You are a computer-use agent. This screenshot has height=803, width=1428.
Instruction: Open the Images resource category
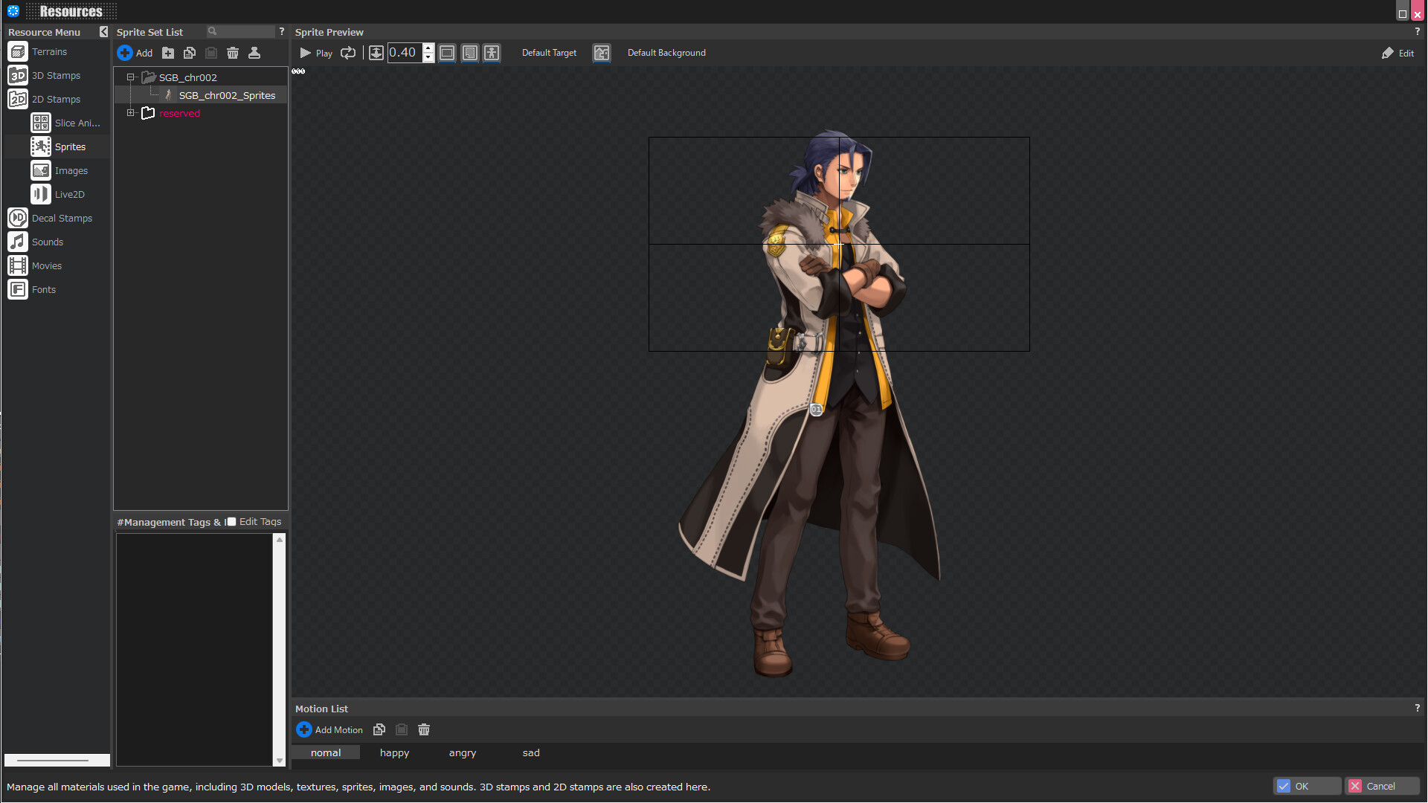(59, 171)
